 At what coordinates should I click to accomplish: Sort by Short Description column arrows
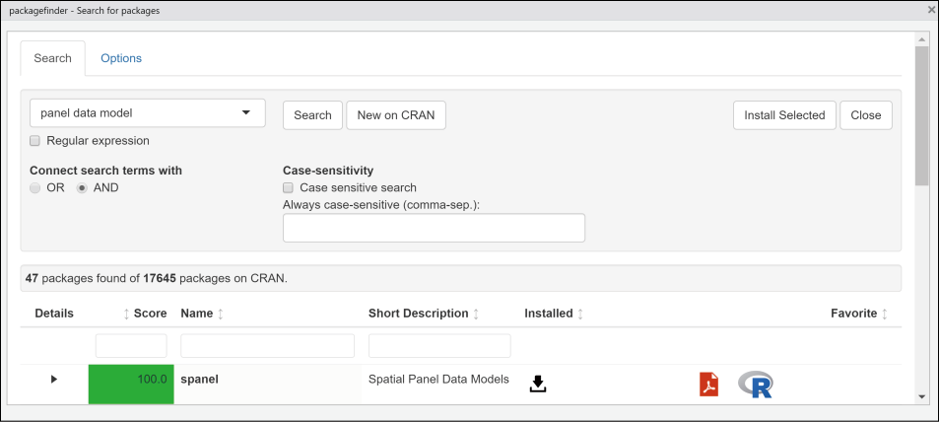point(476,314)
